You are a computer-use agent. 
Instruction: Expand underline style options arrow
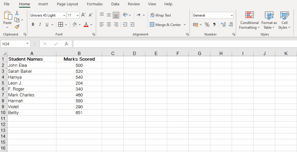click(x=52, y=25)
